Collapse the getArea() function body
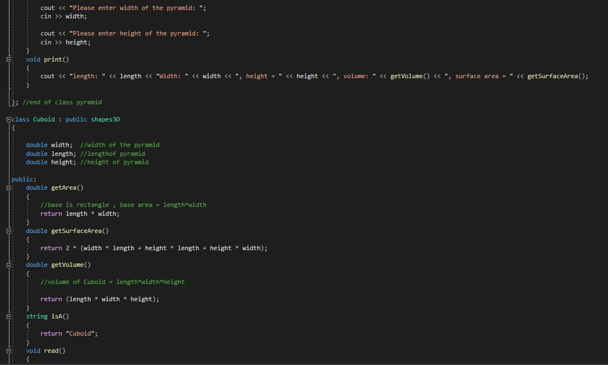The width and height of the screenshot is (608, 365). [x=8, y=187]
